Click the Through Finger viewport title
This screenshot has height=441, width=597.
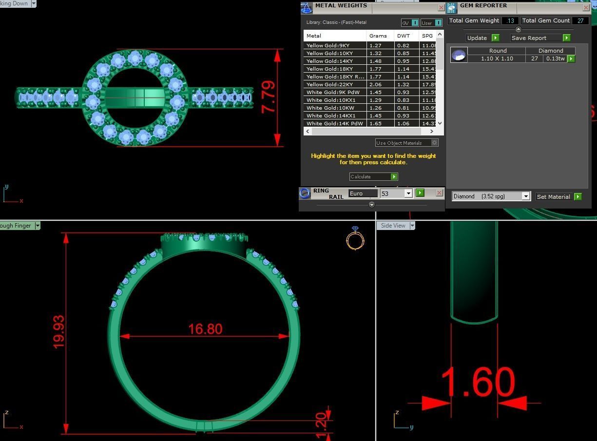tap(16, 226)
